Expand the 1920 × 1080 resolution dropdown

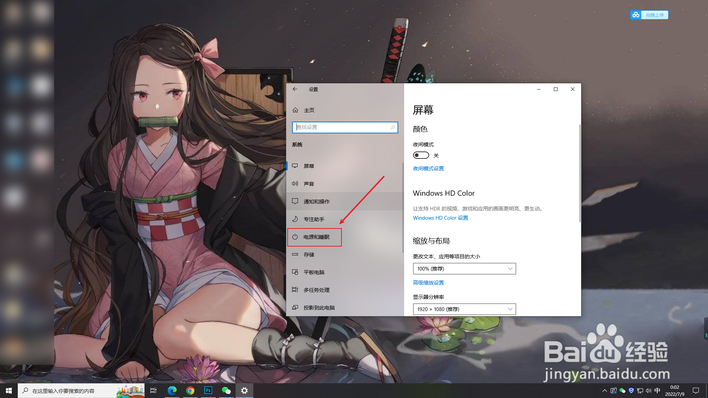[464, 309]
